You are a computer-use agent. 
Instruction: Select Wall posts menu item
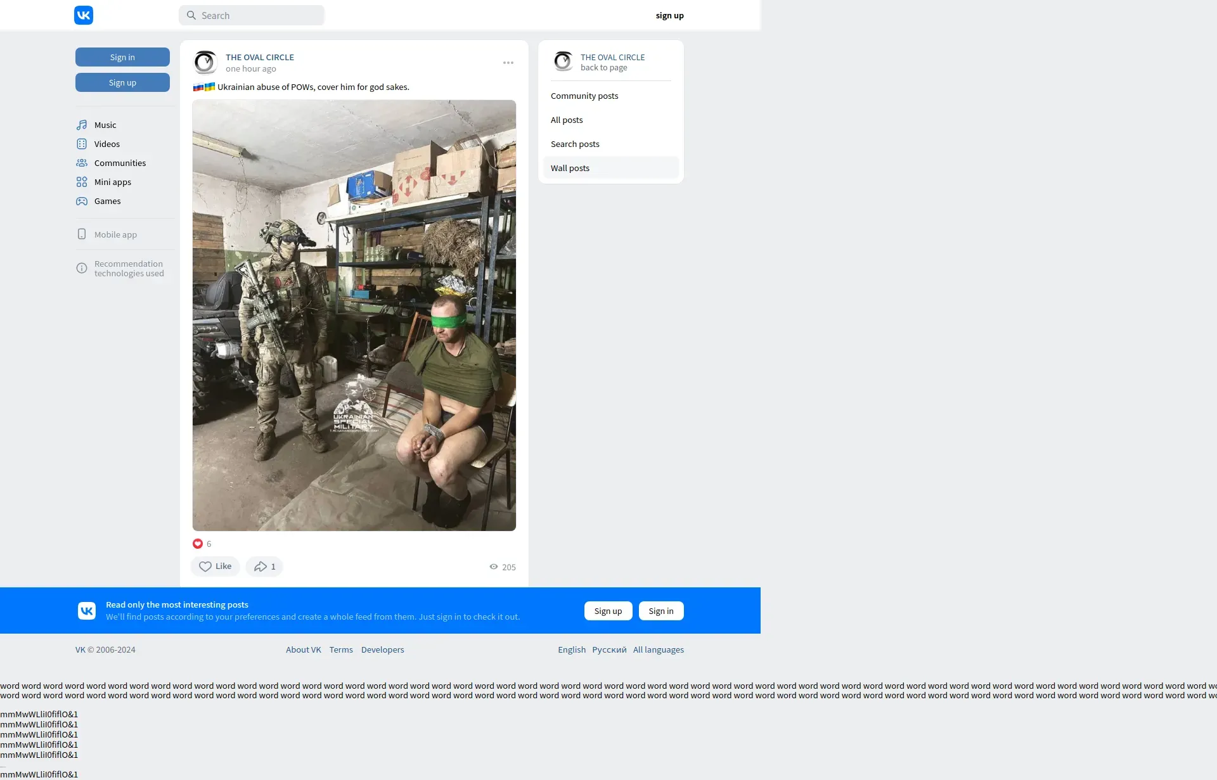[x=570, y=168]
